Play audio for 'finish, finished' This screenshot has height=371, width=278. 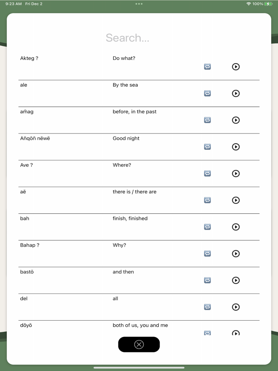point(236,227)
